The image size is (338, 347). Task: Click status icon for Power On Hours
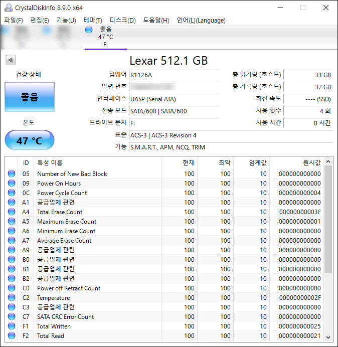click(12, 183)
